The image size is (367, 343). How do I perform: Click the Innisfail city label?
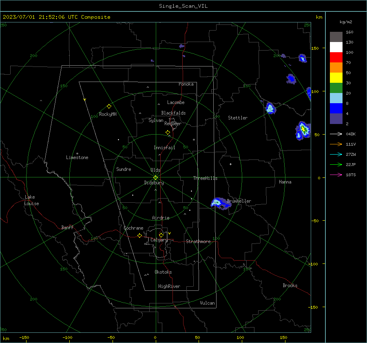click(164, 148)
